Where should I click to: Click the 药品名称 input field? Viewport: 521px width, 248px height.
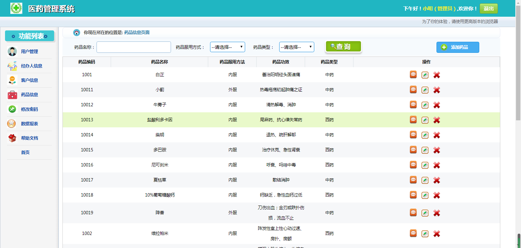click(x=134, y=47)
